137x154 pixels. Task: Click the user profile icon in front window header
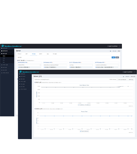click(x=134, y=72)
